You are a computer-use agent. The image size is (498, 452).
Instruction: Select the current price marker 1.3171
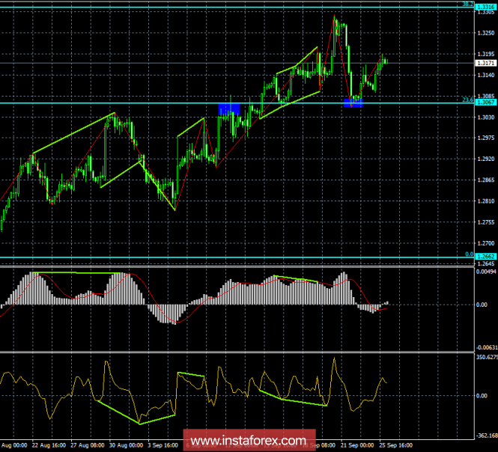[485, 64]
